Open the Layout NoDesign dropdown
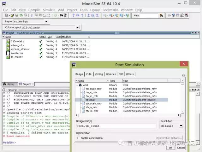Image resolution: width=202 pixels, height=152 pixels. pyautogui.click(x=46, y=21)
